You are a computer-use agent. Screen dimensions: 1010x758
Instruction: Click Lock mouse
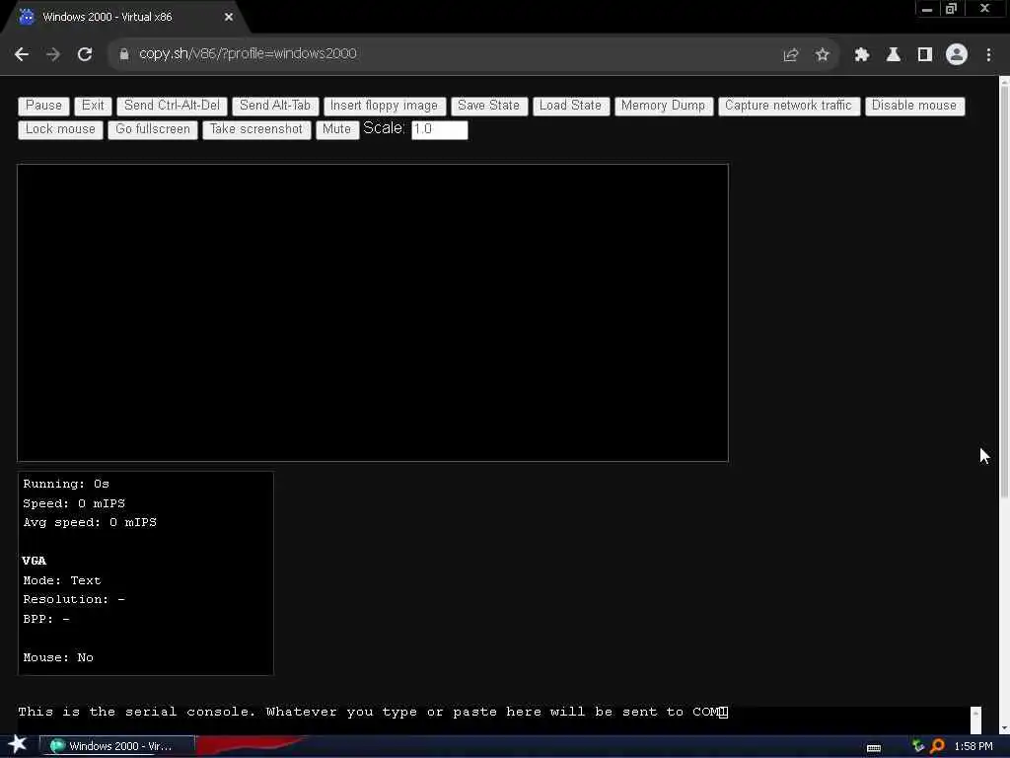[x=60, y=129]
